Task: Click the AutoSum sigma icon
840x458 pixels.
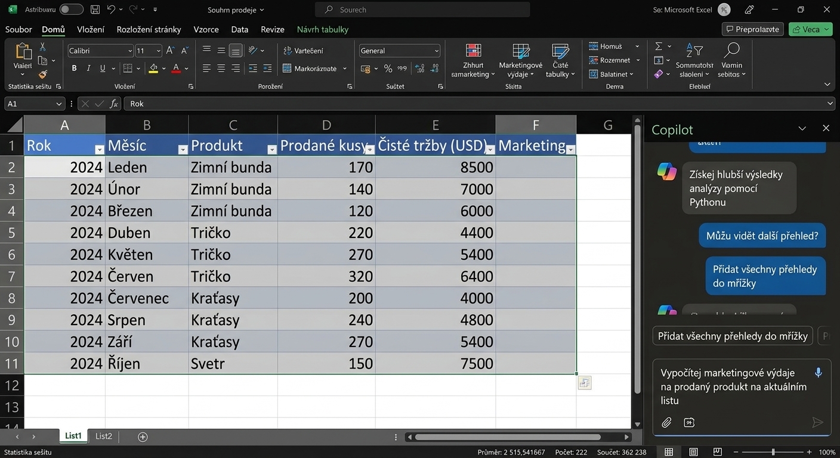Action: point(659,46)
